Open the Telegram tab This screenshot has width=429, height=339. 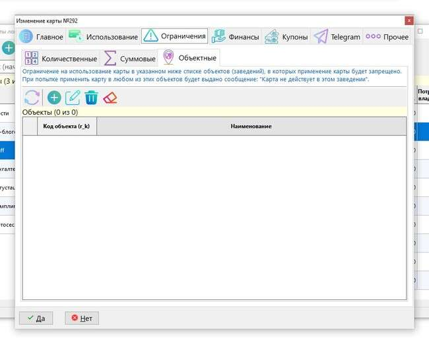click(x=337, y=37)
